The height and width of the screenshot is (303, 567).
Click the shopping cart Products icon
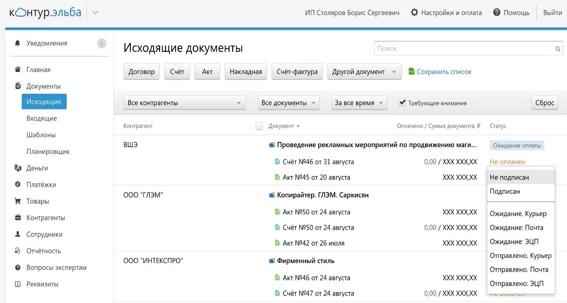[17, 201]
